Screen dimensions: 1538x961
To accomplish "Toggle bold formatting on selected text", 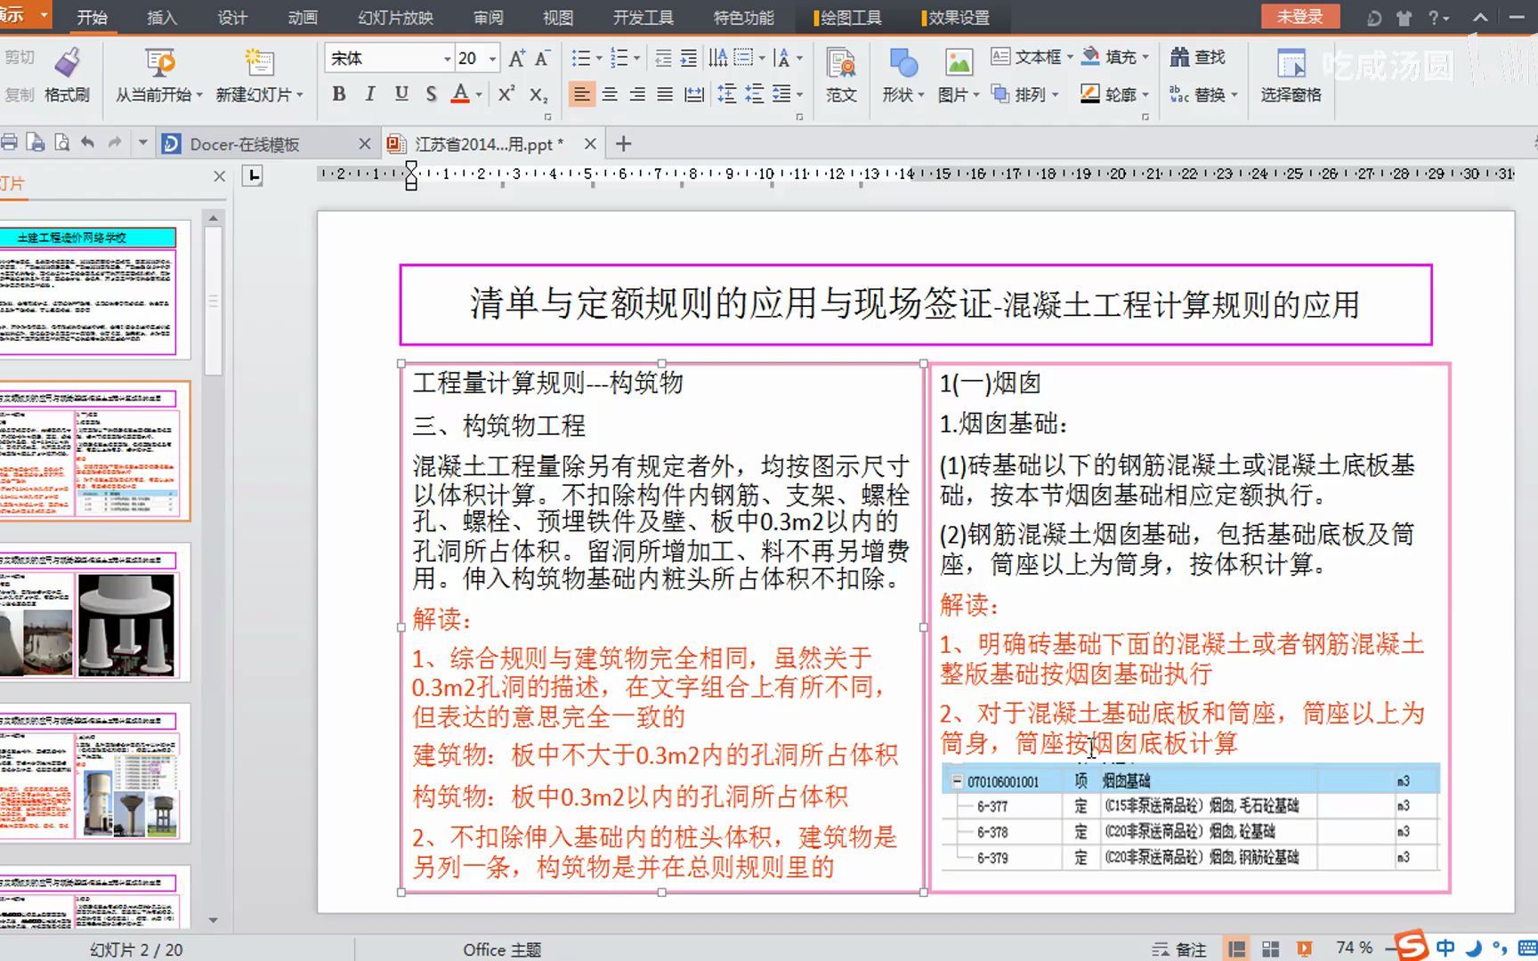I will [x=338, y=93].
